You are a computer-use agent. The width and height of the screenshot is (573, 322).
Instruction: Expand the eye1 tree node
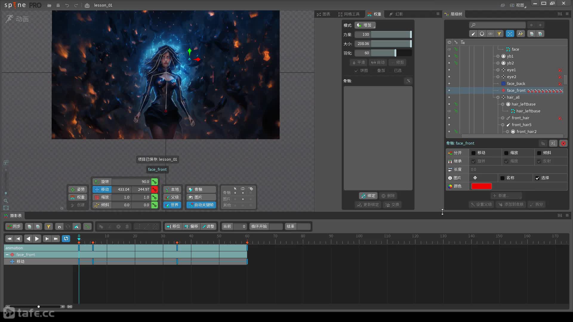[x=498, y=70]
